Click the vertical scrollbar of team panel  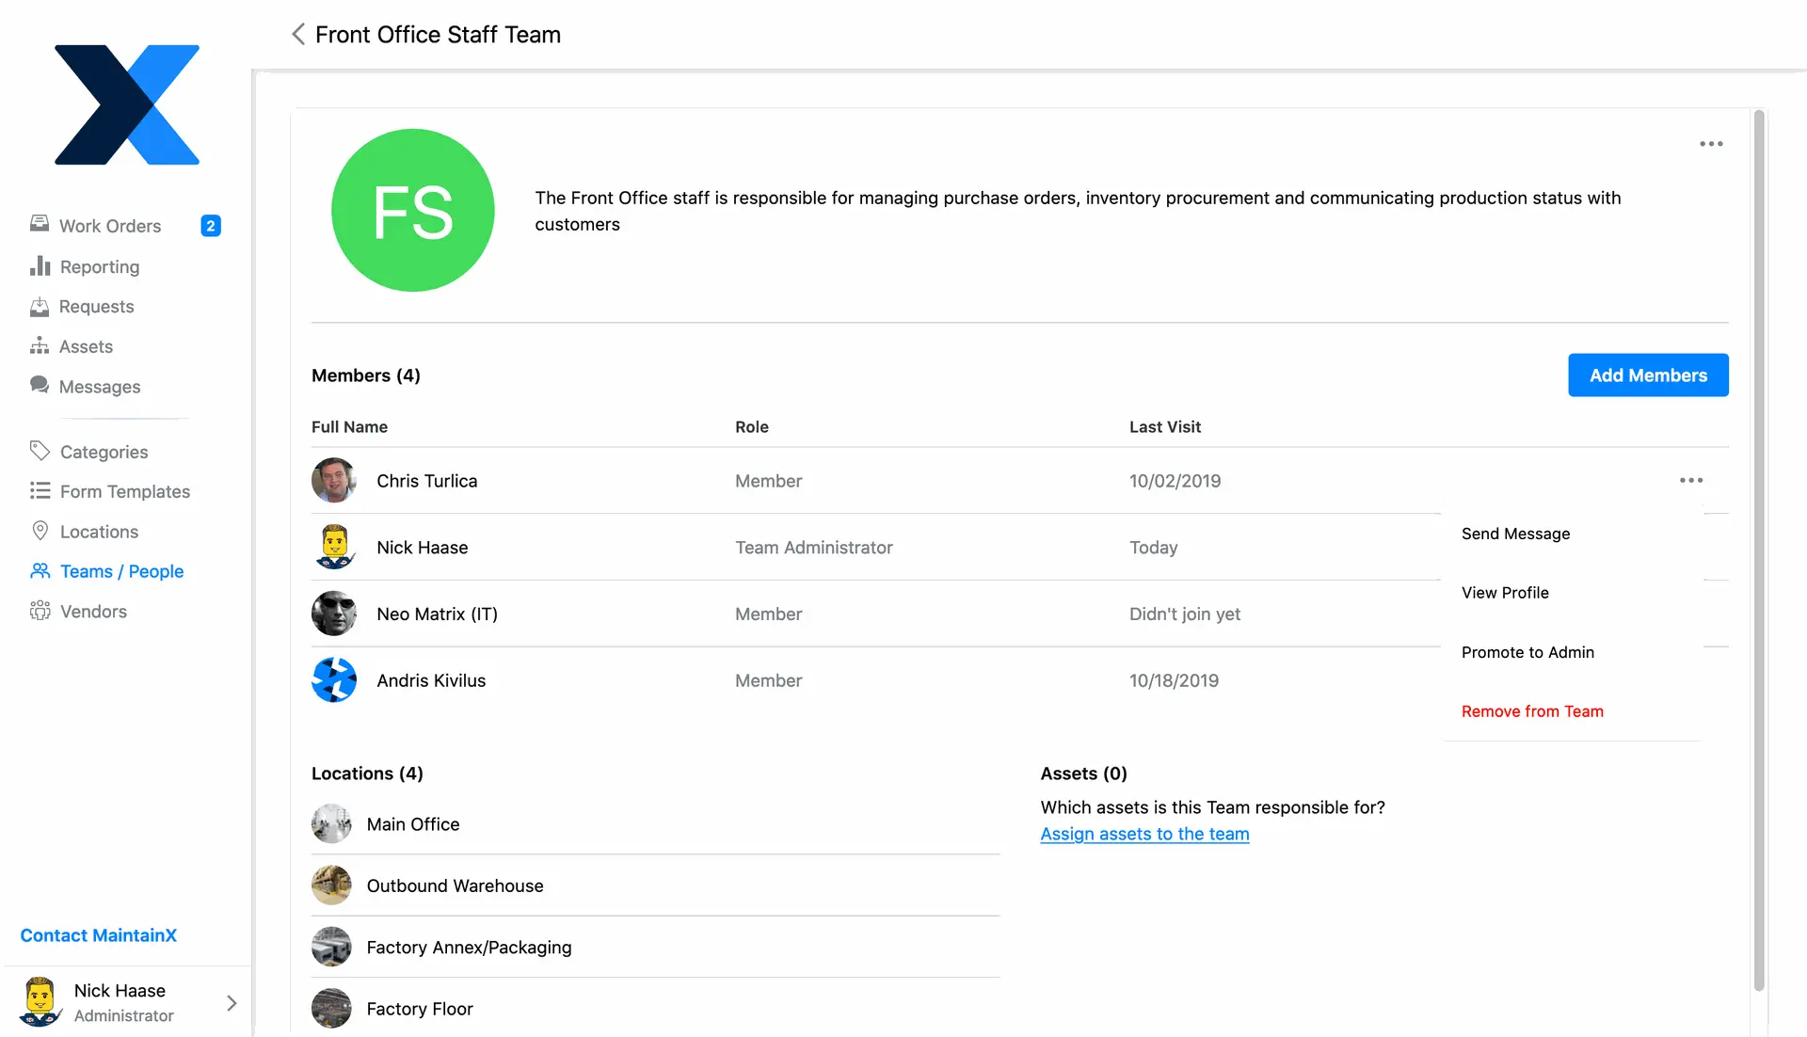tap(1758, 550)
